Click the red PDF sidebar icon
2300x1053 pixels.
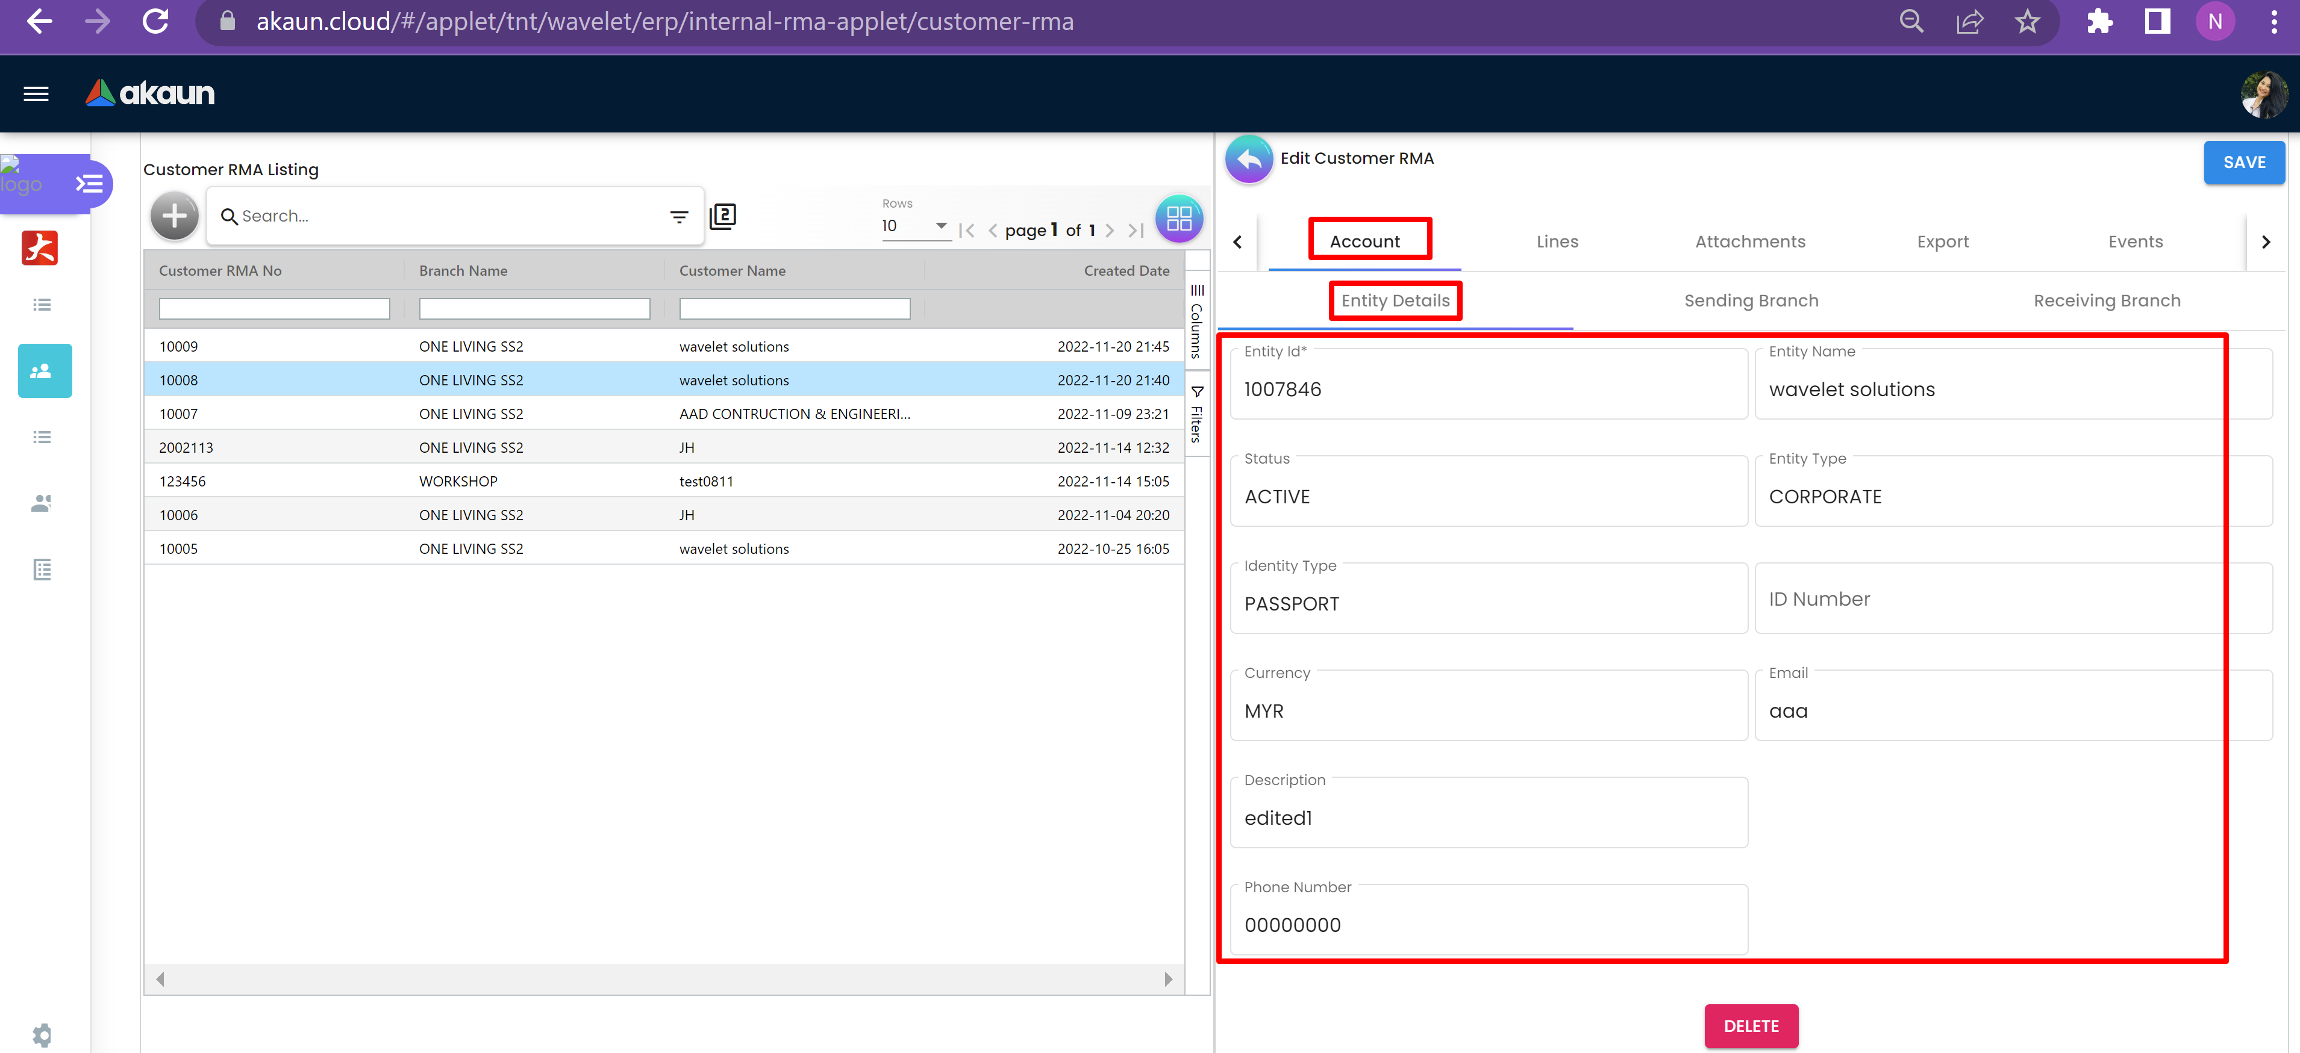[x=40, y=248]
